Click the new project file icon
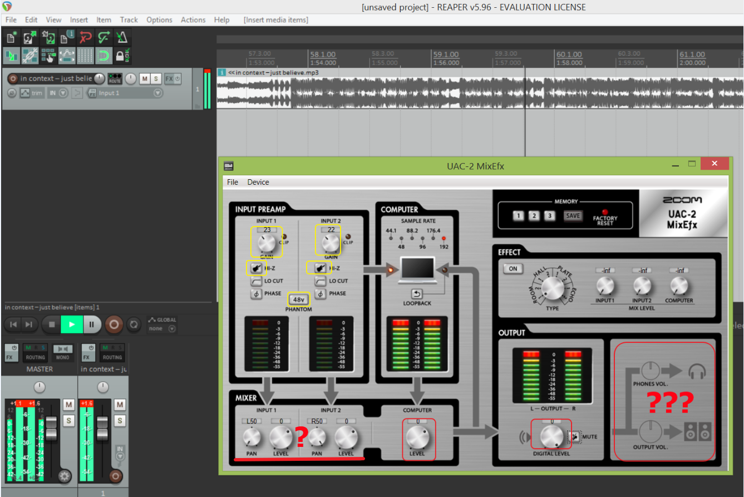This screenshot has width=744, height=497. [12, 38]
